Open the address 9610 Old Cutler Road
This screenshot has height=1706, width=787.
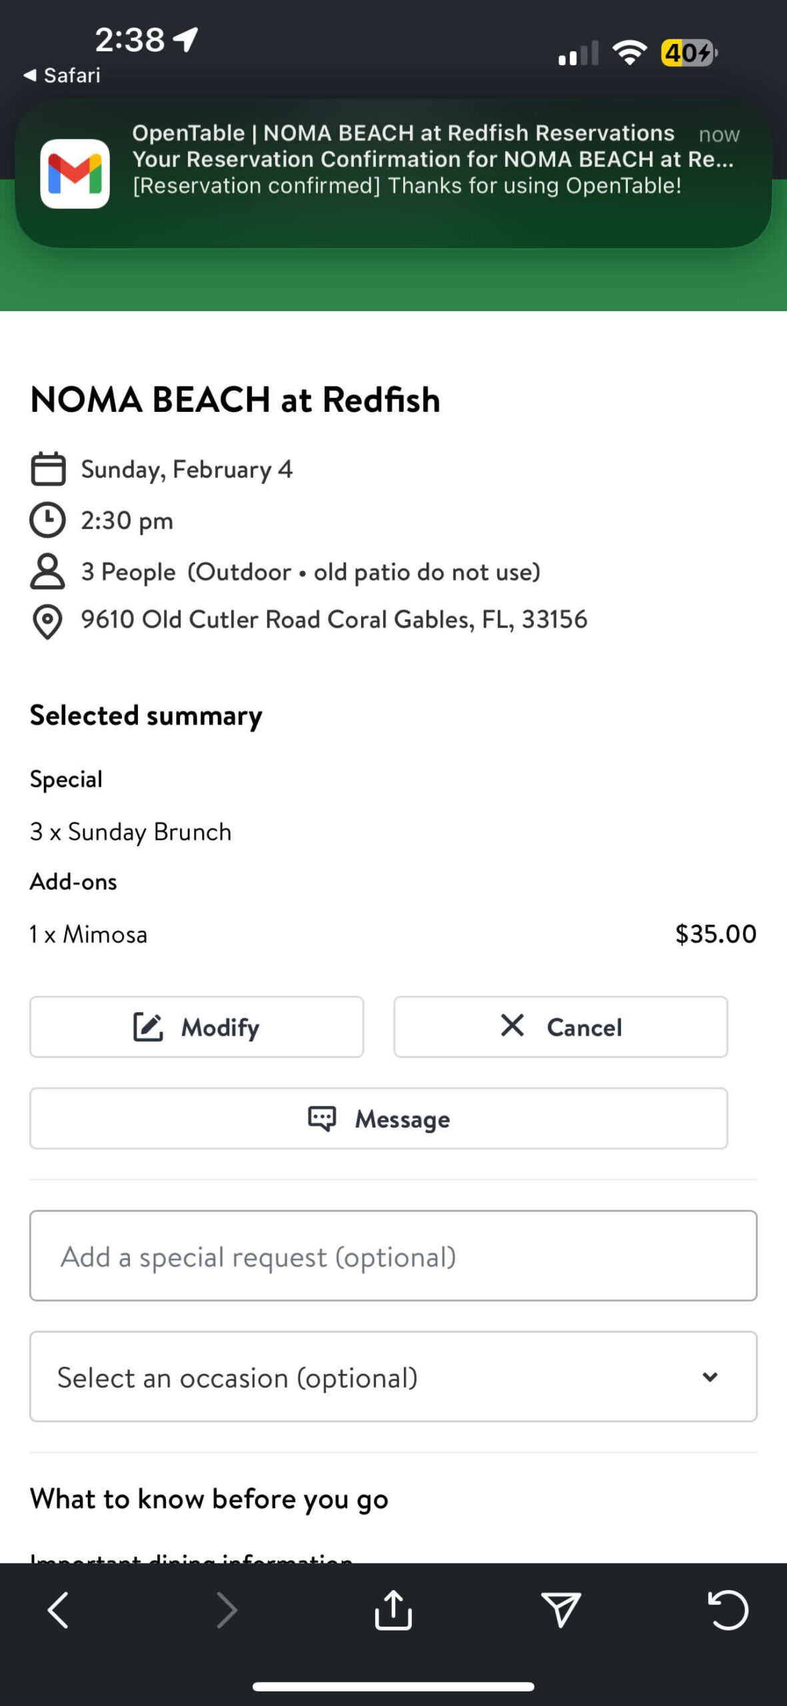(x=334, y=620)
